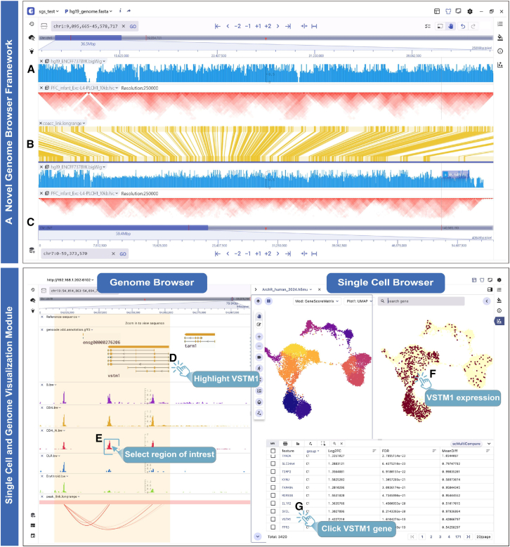Click the label tag icon in single cell toolbar

pos(259,357)
